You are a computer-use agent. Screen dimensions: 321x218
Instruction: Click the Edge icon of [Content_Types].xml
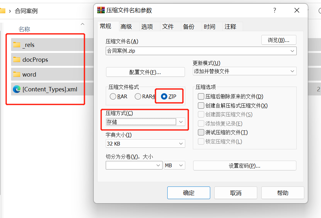17,89
